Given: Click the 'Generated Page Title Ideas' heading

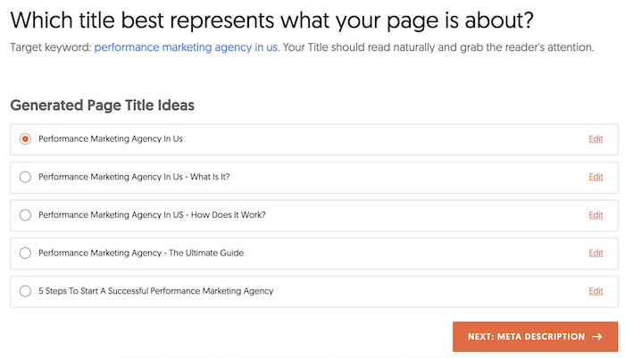Looking at the screenshot, I should pyautogui.click(x=103, y=105).
